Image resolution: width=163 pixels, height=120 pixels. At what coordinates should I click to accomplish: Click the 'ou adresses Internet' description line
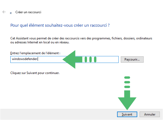[40, 42]
